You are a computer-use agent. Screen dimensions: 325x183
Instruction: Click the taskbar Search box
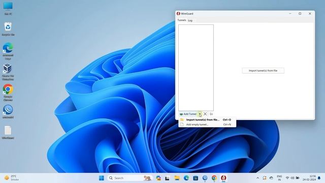(130, 178)
